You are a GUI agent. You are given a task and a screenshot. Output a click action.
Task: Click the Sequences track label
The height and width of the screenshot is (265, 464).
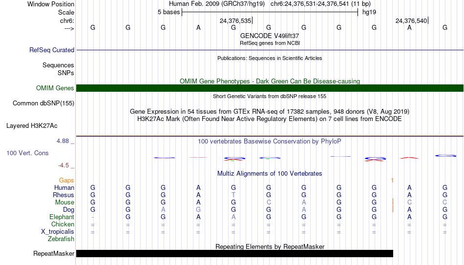[58, 65]
